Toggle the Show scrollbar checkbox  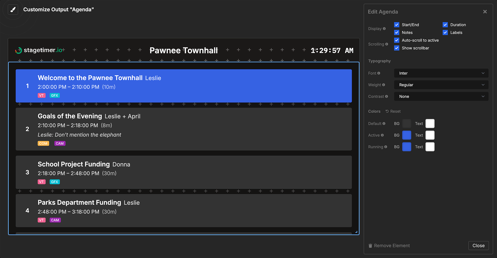396,48
